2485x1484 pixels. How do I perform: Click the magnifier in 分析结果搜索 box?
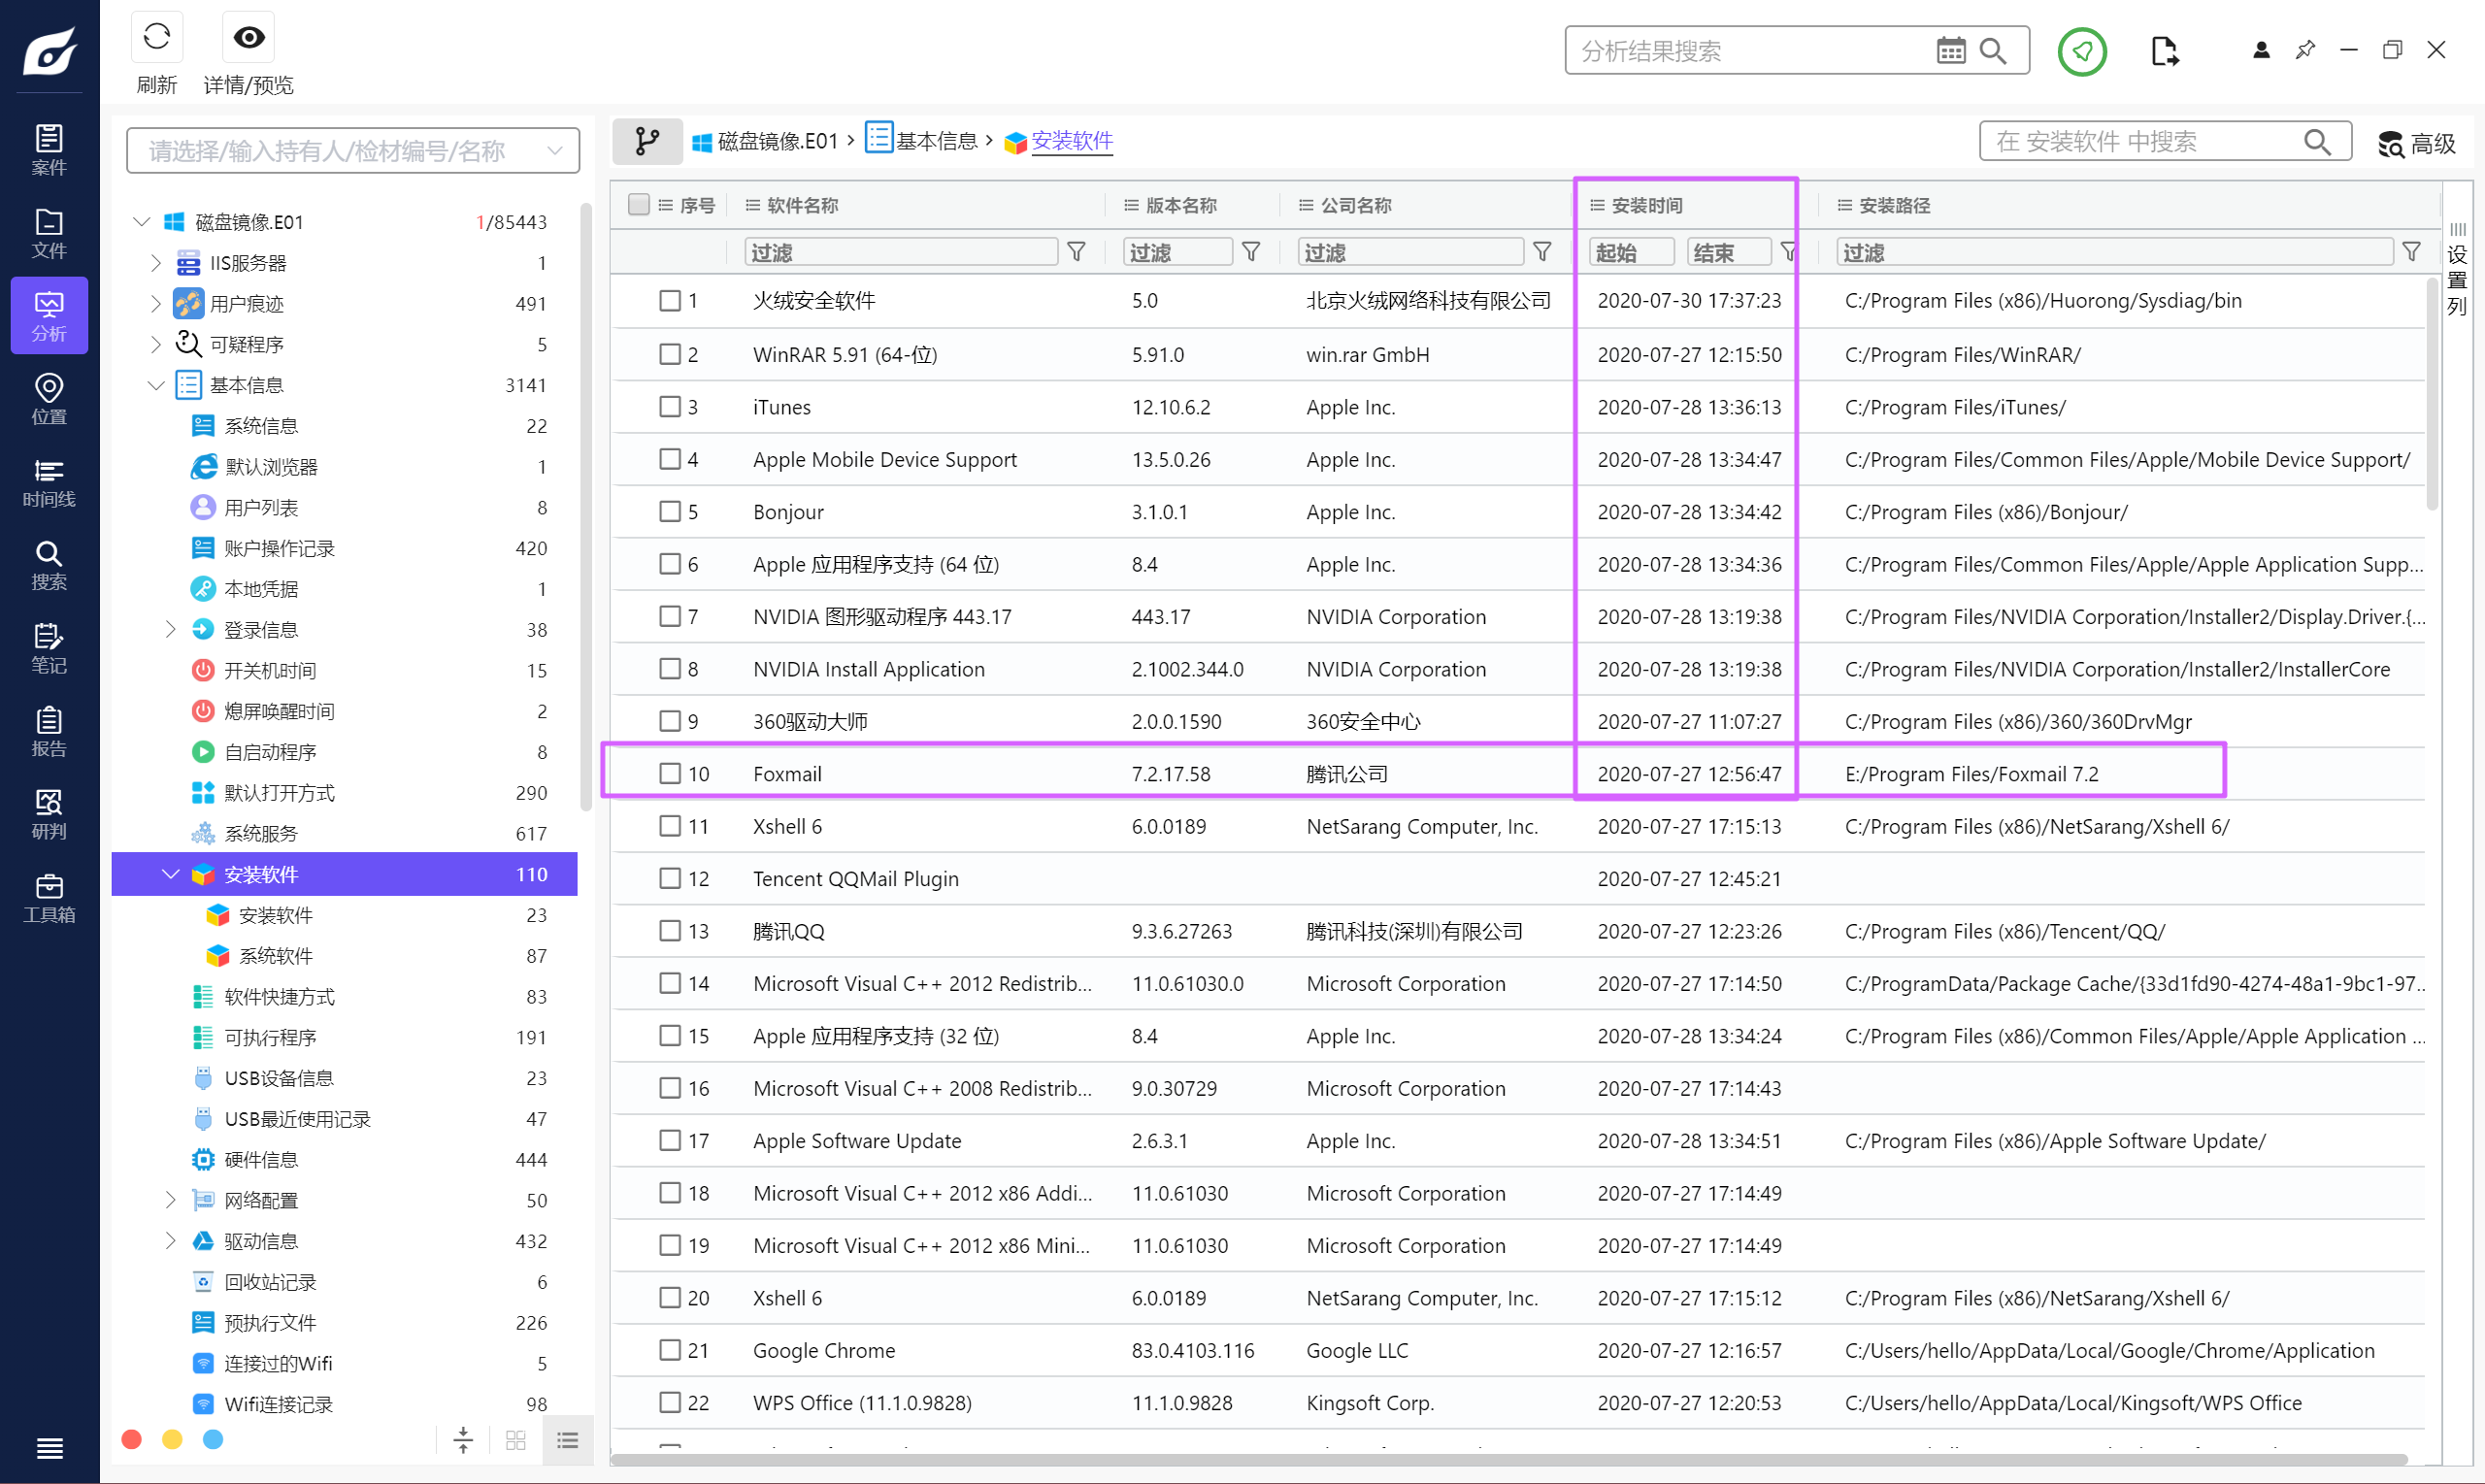(1993, 50)
